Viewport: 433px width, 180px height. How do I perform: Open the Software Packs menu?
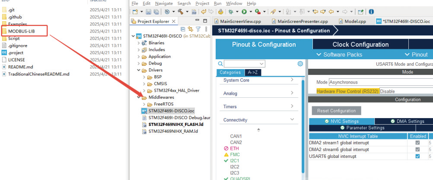click(339, 55)
